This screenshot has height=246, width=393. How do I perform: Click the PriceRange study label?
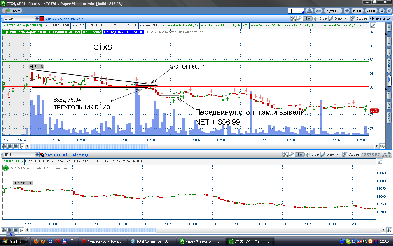[x=285, y=25]
